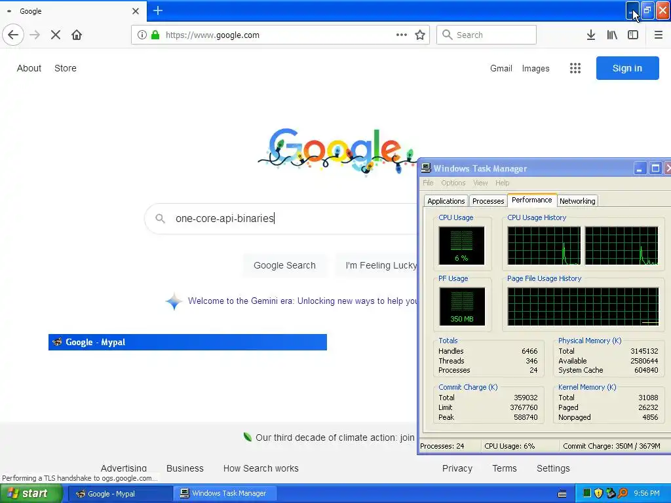The height and width of the screenshot is (503, 671).
Task: Click the Page File Usage History graph
Action: (x=583, y=307)
